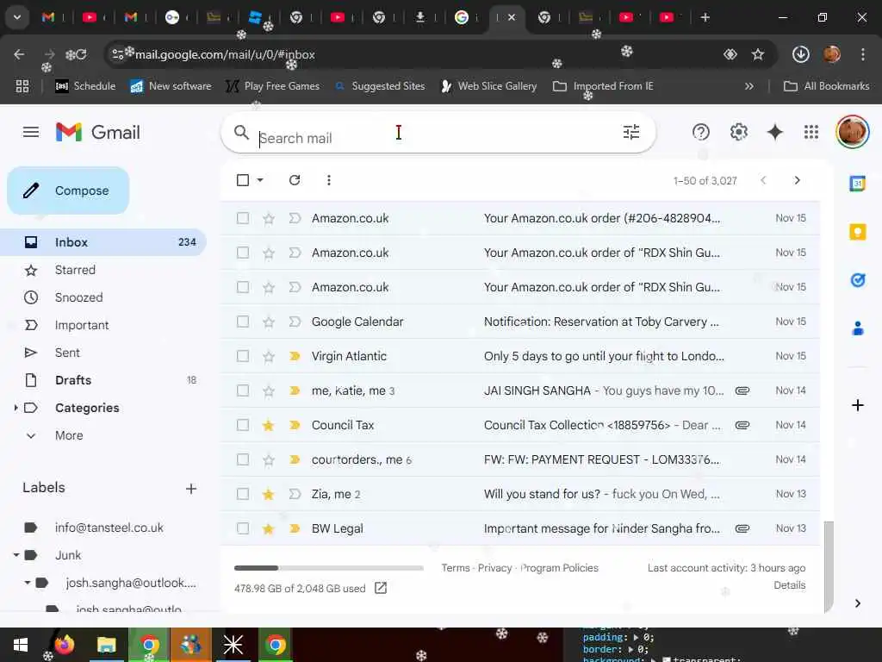This screenshot has height=662, width=882.
Task: Open Google Tasks side panel icon
Action: point(857,279)
